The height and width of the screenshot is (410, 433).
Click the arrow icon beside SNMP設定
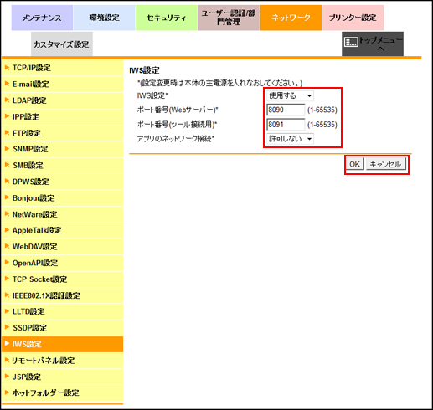pos(7,149)
